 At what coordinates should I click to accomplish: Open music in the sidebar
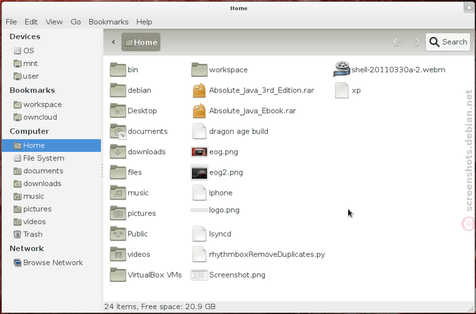(x=51, y=197)
